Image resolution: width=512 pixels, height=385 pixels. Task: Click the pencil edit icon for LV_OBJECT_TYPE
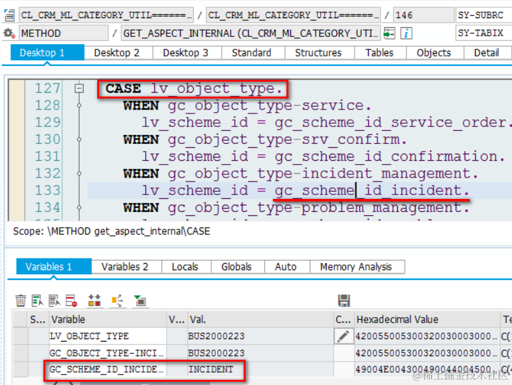point(343,336)
